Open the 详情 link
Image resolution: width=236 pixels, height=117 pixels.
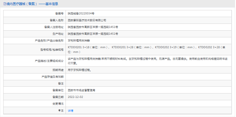(71, 111)
